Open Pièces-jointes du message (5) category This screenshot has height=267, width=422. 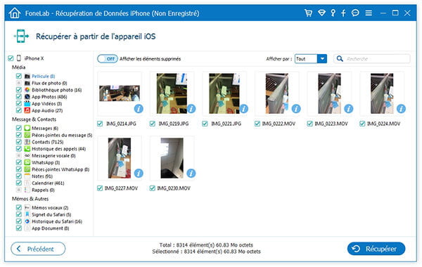point(62,135)
